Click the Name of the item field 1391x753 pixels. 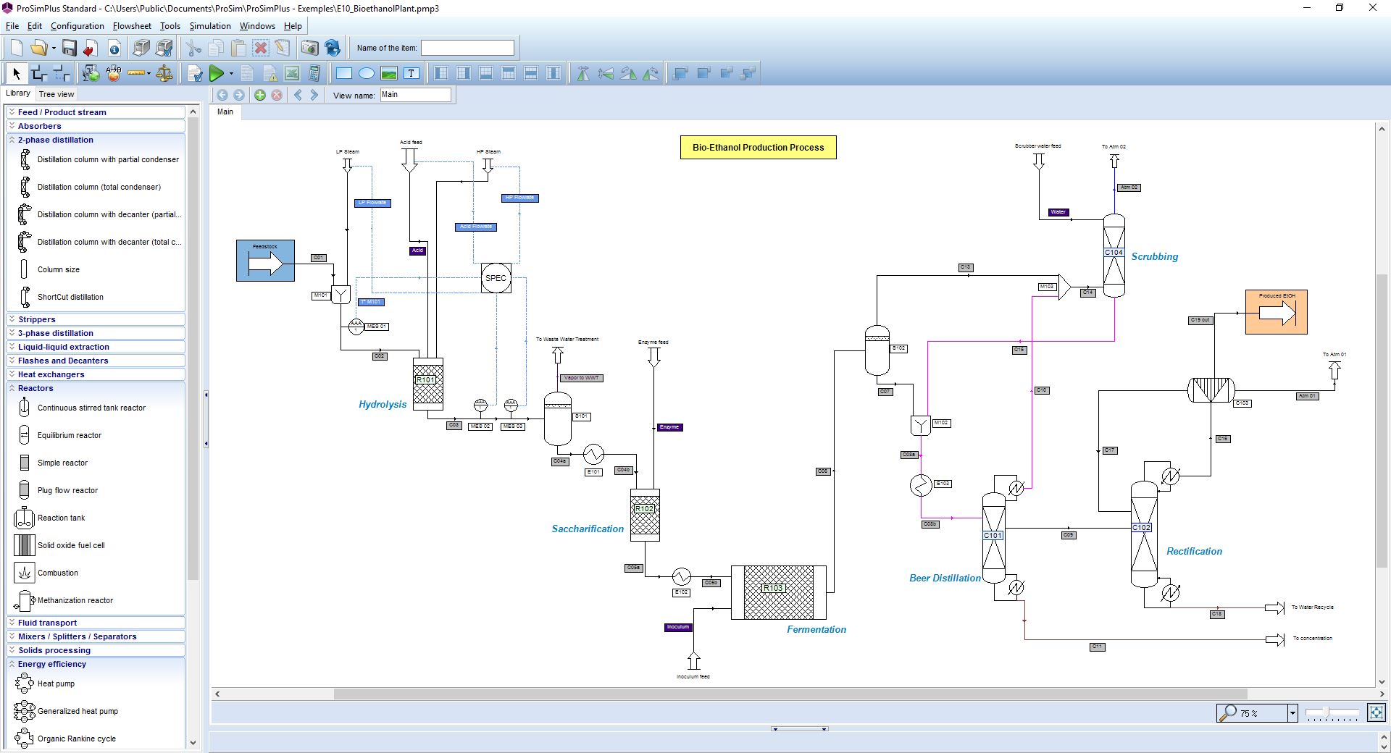[467, 48]
